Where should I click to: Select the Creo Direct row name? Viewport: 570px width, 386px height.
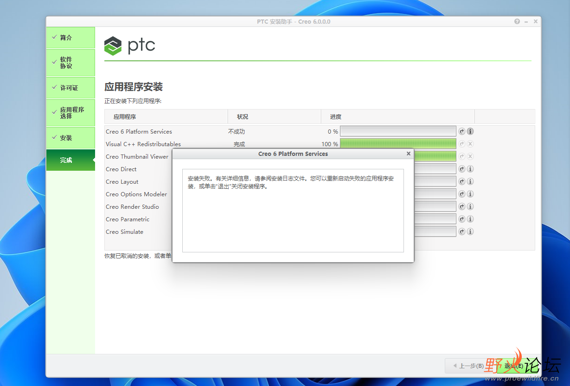tap(121, 169)
